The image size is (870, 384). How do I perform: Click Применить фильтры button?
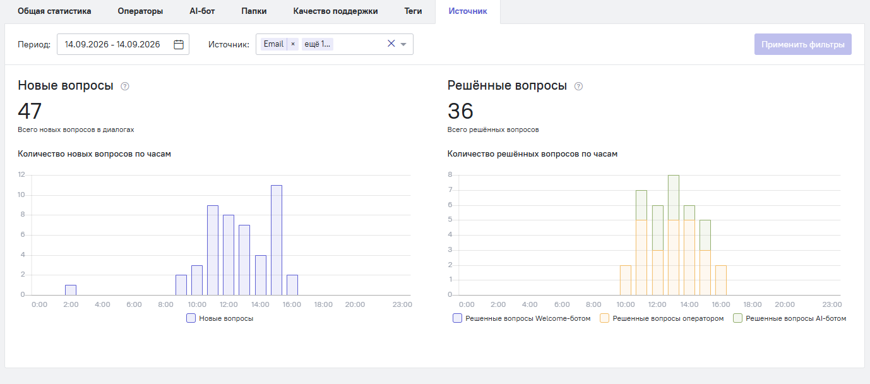coord(803,44)
